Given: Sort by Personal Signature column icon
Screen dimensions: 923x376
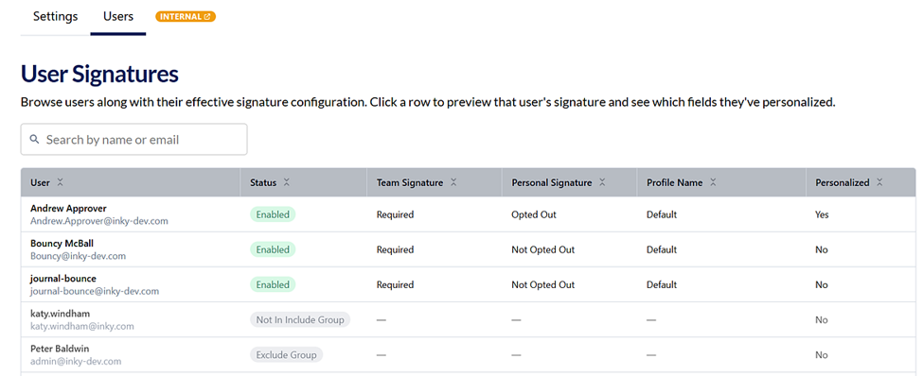Looking at the screenshot, I should tap(602, 182).
